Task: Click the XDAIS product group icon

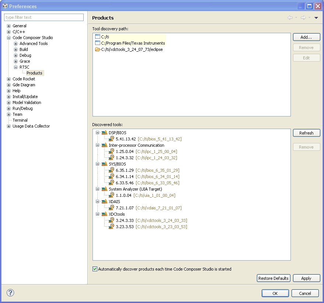Action: [104, 202]
